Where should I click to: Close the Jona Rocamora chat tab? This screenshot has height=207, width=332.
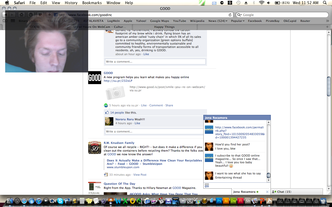pyautogui.click(x=267, y=192)
